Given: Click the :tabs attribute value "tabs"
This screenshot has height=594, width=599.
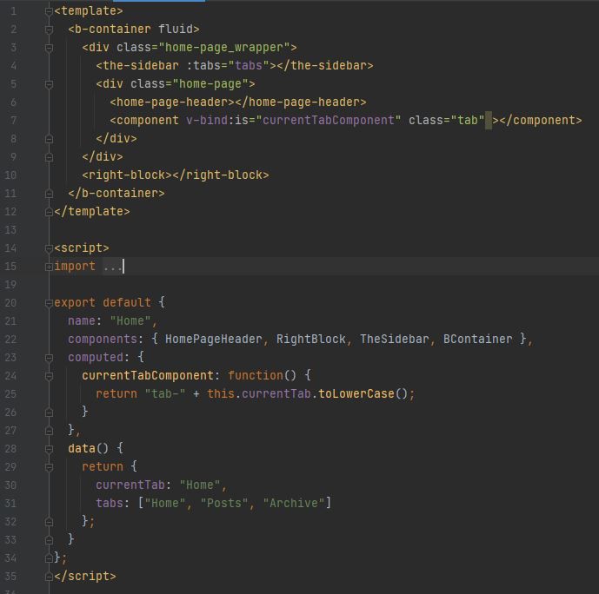Looking at the screenshot, I should click(x=249, y=66).
